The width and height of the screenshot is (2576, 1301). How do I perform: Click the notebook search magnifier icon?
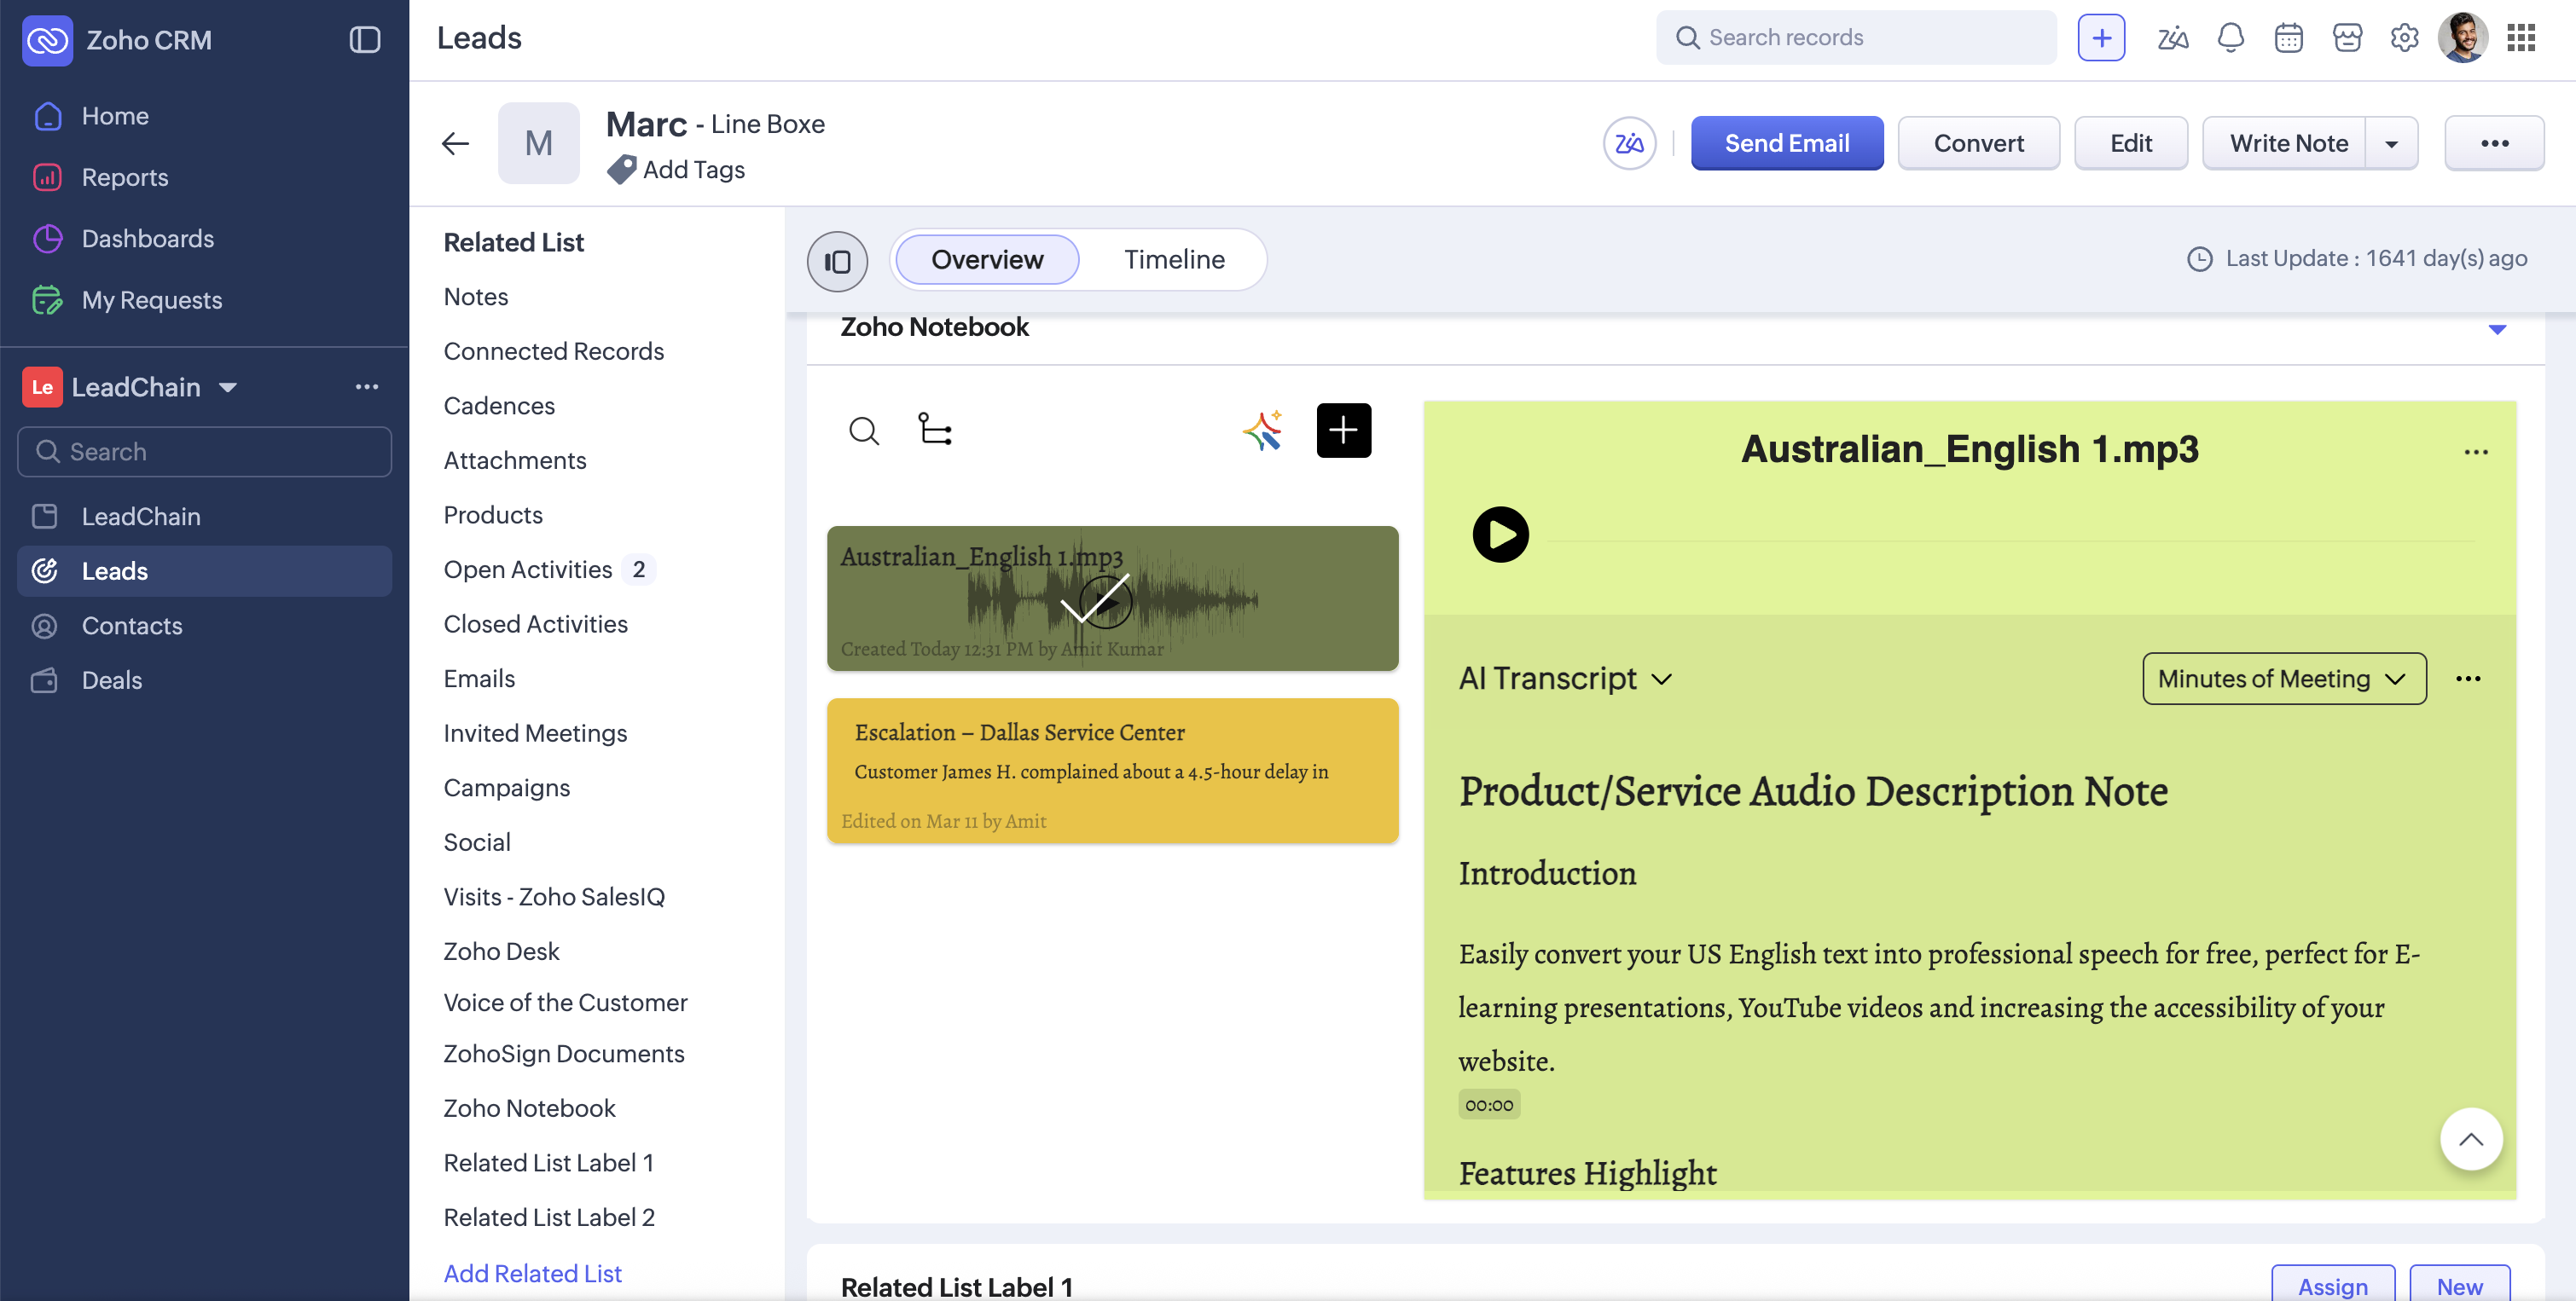click(x=863, y=431)
